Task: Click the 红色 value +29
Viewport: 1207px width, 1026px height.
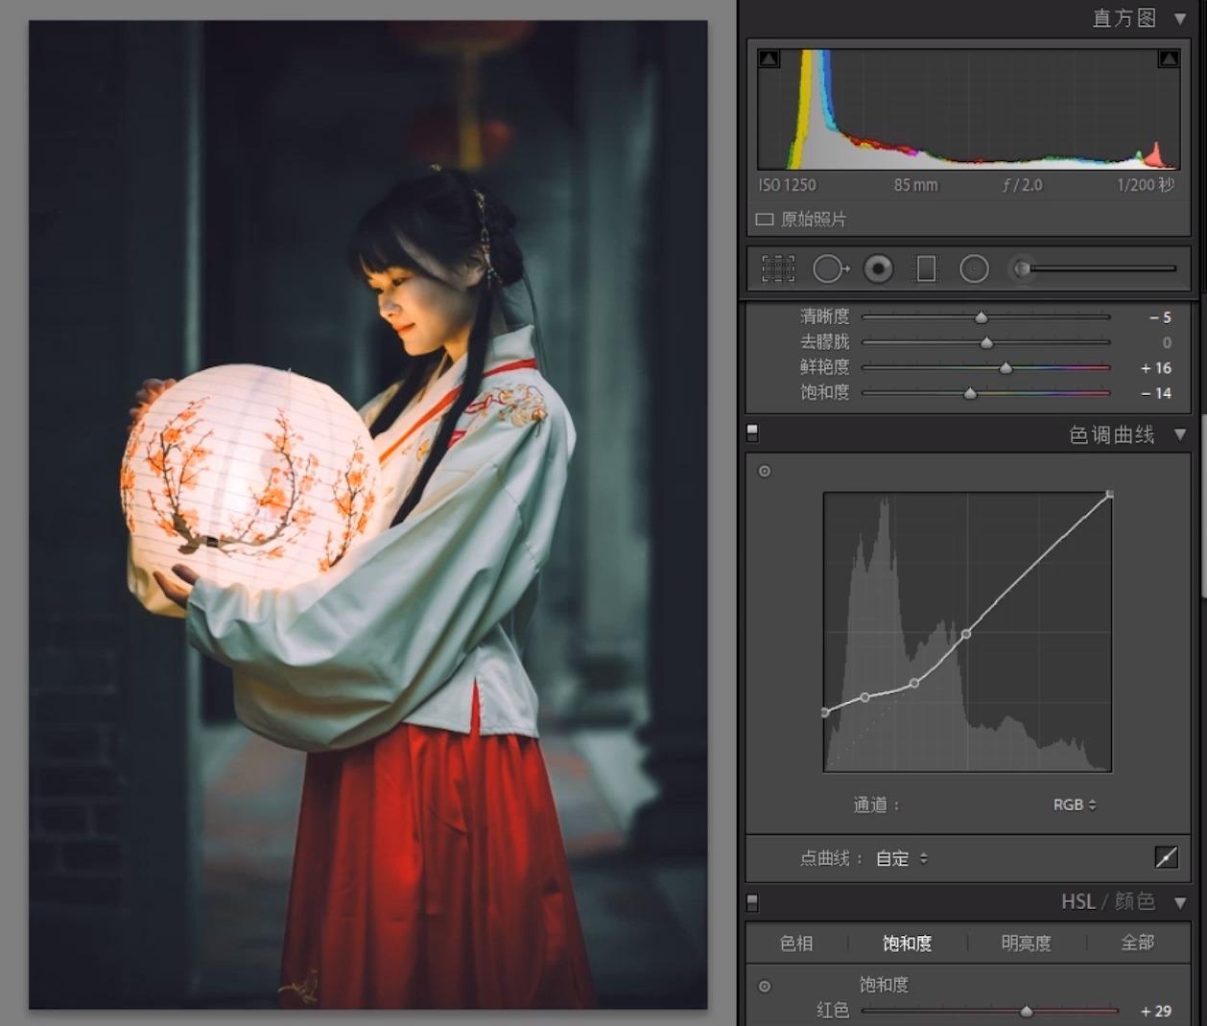Action: 1156,1011
